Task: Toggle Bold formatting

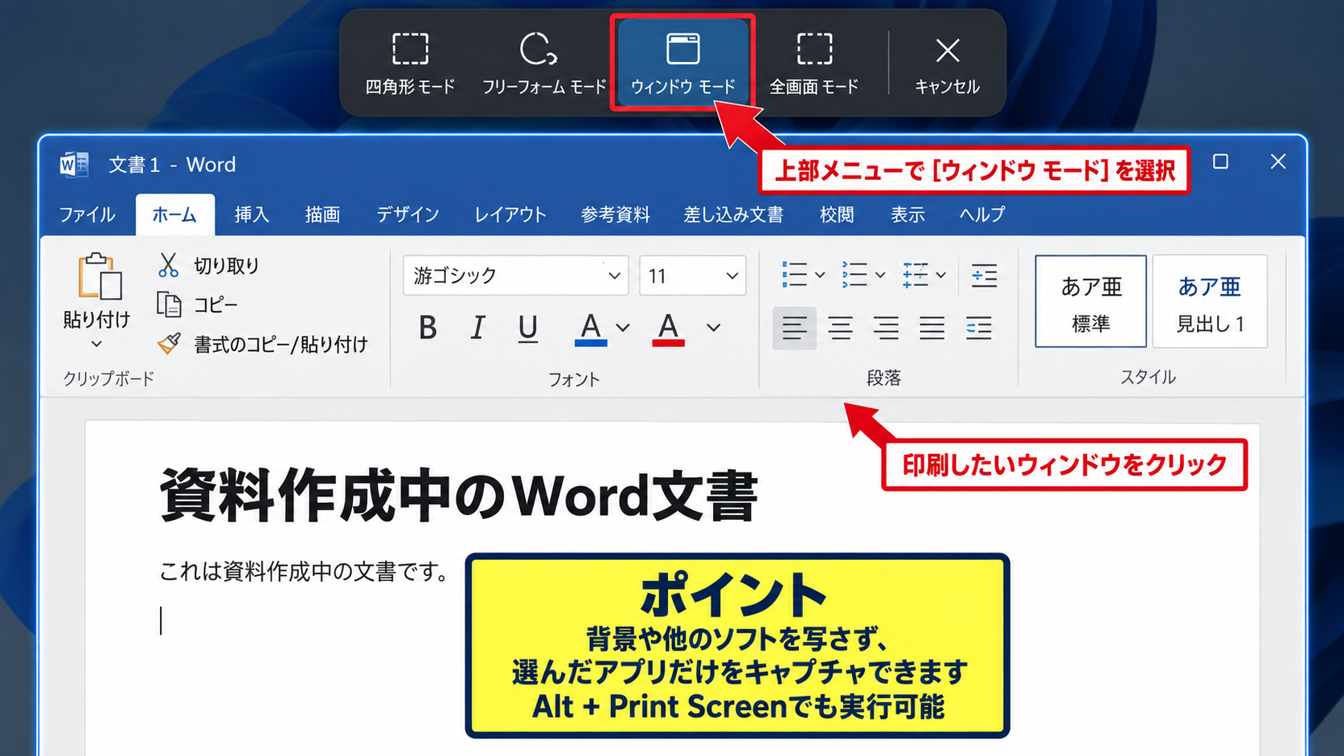Action: coord(428,328)
